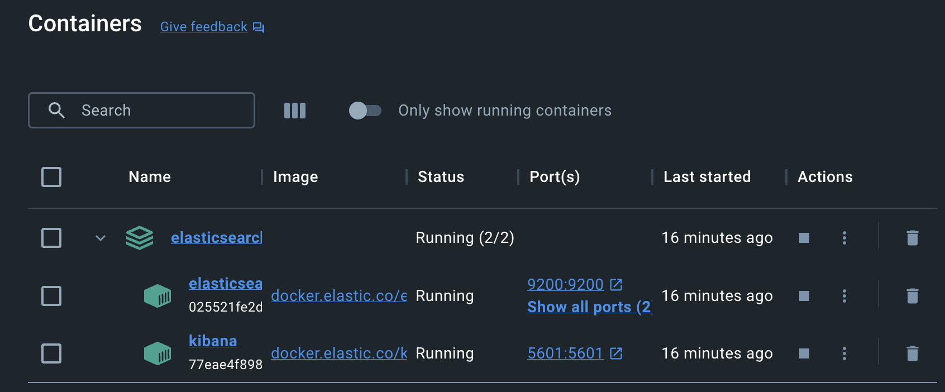Click the Port(s) column header
Viewport: 945px width, 392px height.
(x=555, y=177)
